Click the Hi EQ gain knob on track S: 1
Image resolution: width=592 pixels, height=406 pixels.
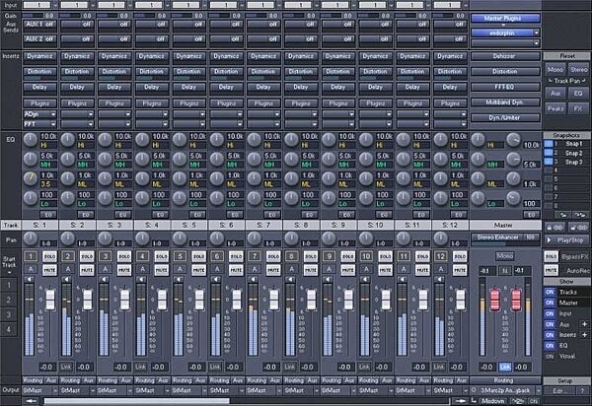point(31,140)
